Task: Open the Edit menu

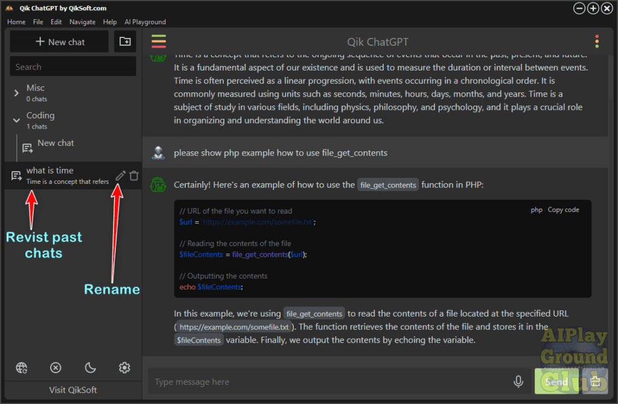Action: tap(56, 22)
